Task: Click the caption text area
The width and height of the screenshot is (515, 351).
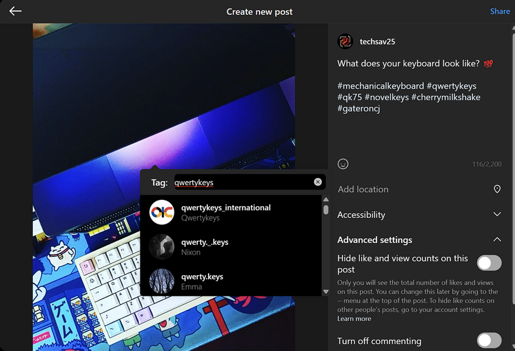Action: (418, 122)
